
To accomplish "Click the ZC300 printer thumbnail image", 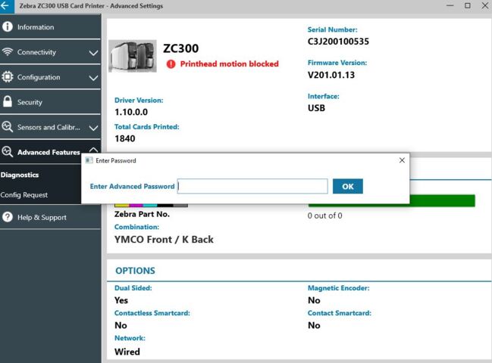I will coord(133,56).
